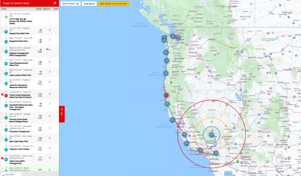Image resolution: width=301 pixels, height=176 pixels.
Task: Open trip settings wrench icon
Action: (x=55, y=3)
